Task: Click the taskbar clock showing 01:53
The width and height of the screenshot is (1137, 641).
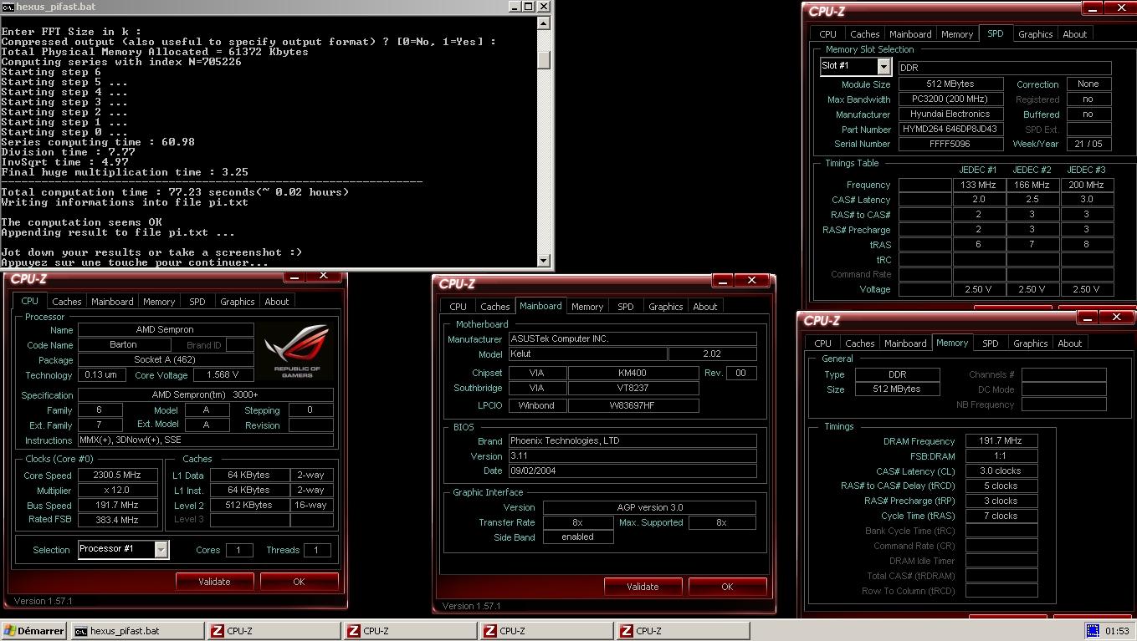Action: [1116, 631]
